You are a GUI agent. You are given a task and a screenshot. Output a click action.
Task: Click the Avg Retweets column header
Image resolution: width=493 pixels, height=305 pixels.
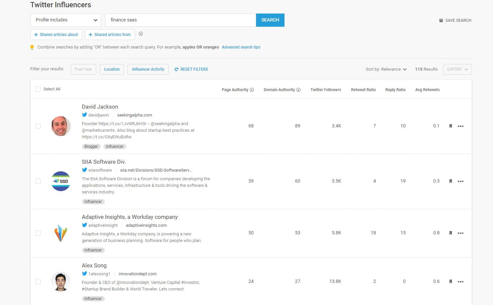coord(427,90)
